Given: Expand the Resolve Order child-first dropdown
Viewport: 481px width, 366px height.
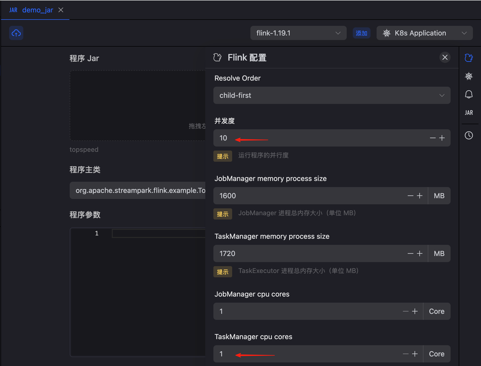Looking at the screenshot, I should click(332, 95).
